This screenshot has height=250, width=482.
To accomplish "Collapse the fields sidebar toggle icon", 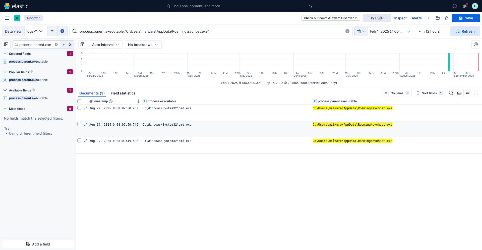I will (x=6, y=44).
